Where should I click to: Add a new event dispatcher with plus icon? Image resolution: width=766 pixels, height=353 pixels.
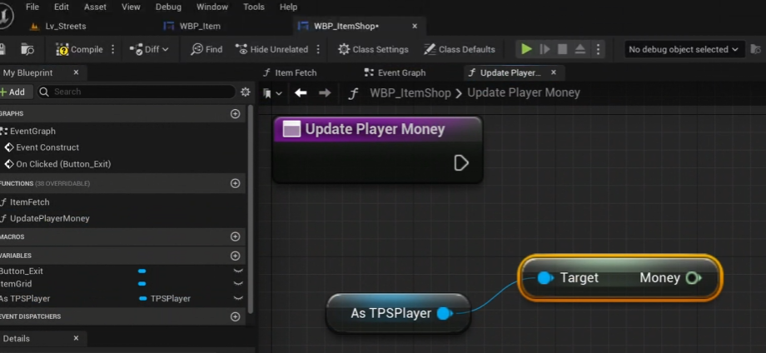tap(236, 316)
